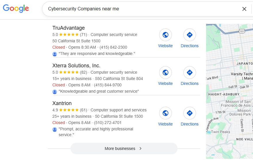This screenshot has height=160, width=253.
Task: Click Xterra Solutions directions arrow icon
Action: (x=190, y=73)
